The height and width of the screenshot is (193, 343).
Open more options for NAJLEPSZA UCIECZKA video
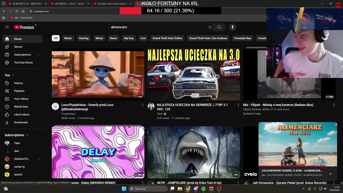238,105
